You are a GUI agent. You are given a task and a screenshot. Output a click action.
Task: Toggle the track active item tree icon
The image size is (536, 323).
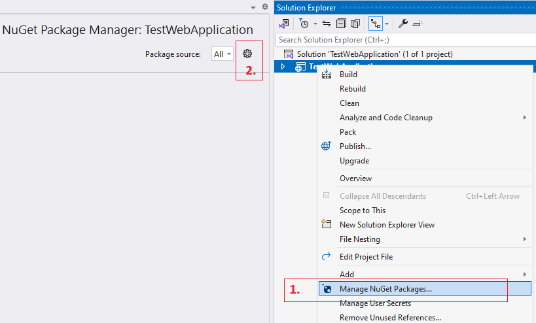coord(376,24)
